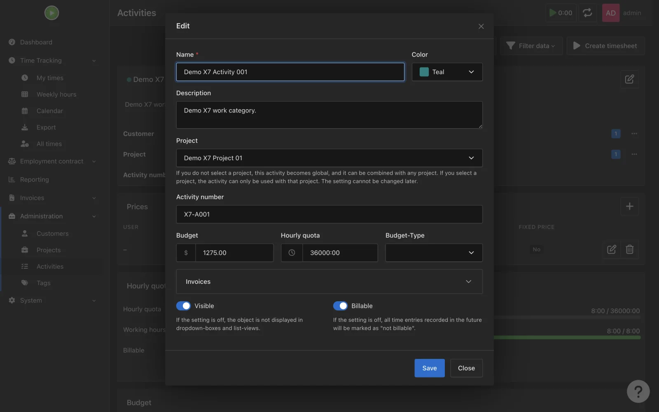Click the Customer row three-dots menu

point(634,133)
